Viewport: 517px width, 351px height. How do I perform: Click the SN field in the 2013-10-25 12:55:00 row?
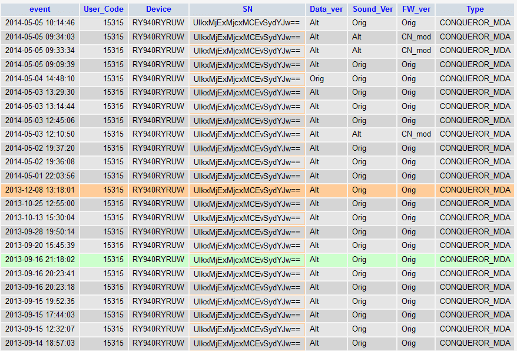pyautogui.click(x=247, y=204)
